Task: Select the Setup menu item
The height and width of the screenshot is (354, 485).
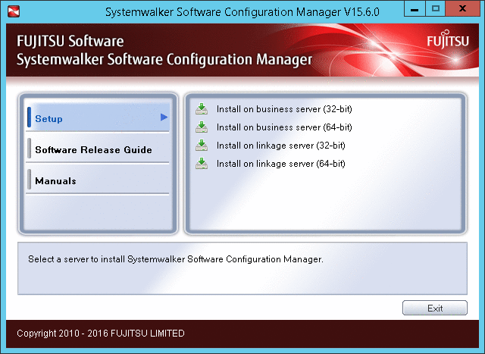Action: point(49,119)
